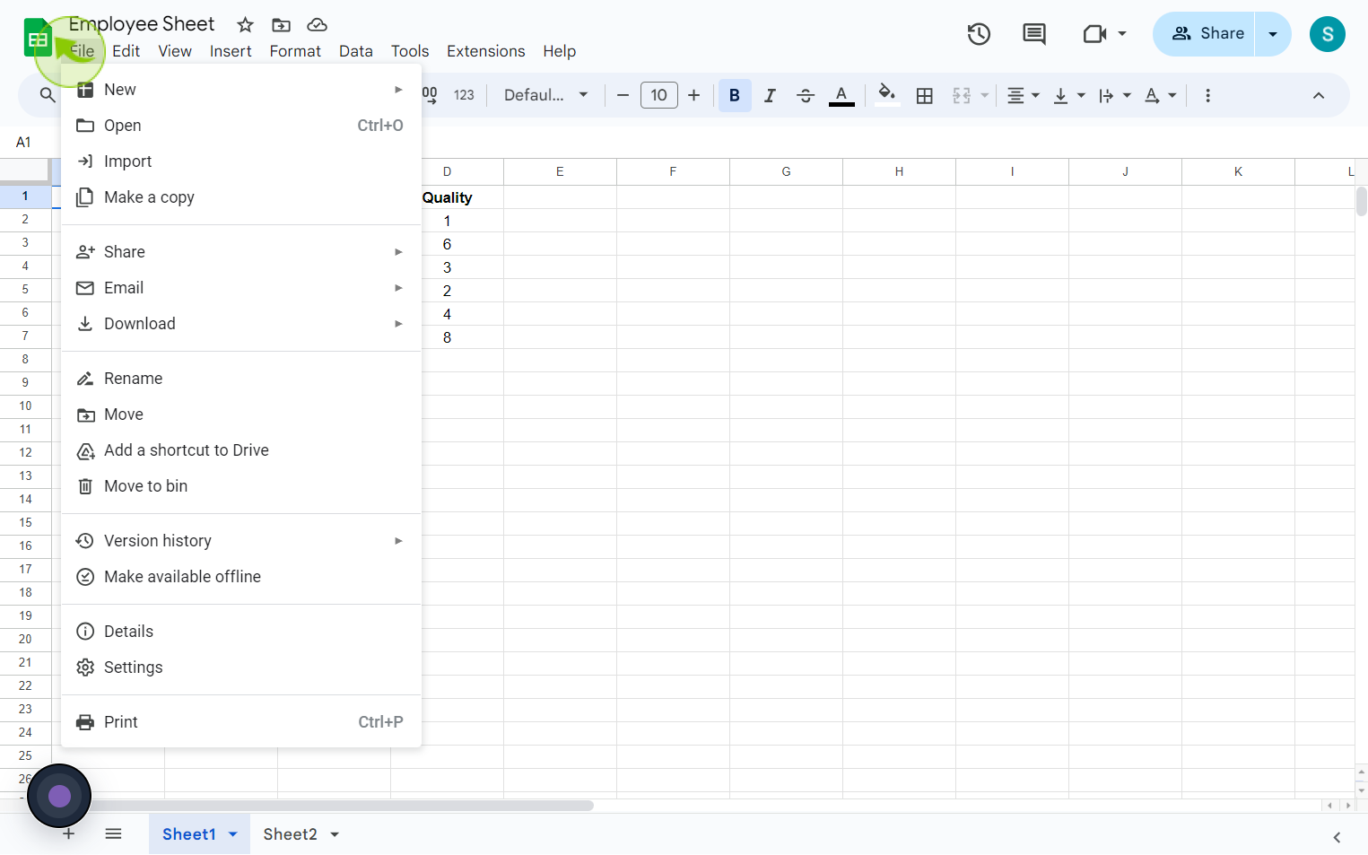Image resolution: width=1368 pixels, height=855 pixels.
Task: Click the move-to-folder icon beside title
Action: (281, 25)
